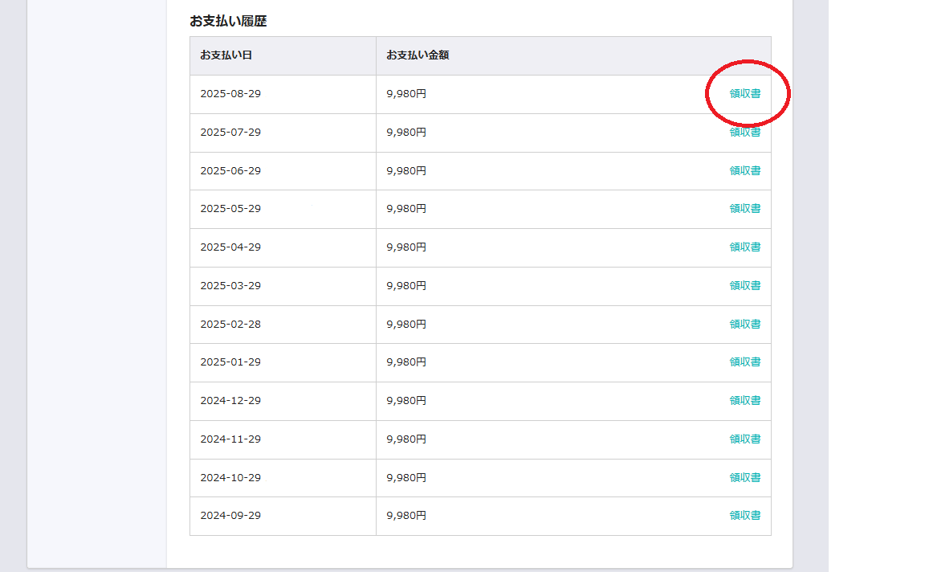The width and height of the screenshot is (925, 572).
Task: Select the 領収書 link for 2025-03-29
Action: tap(744, 286)
